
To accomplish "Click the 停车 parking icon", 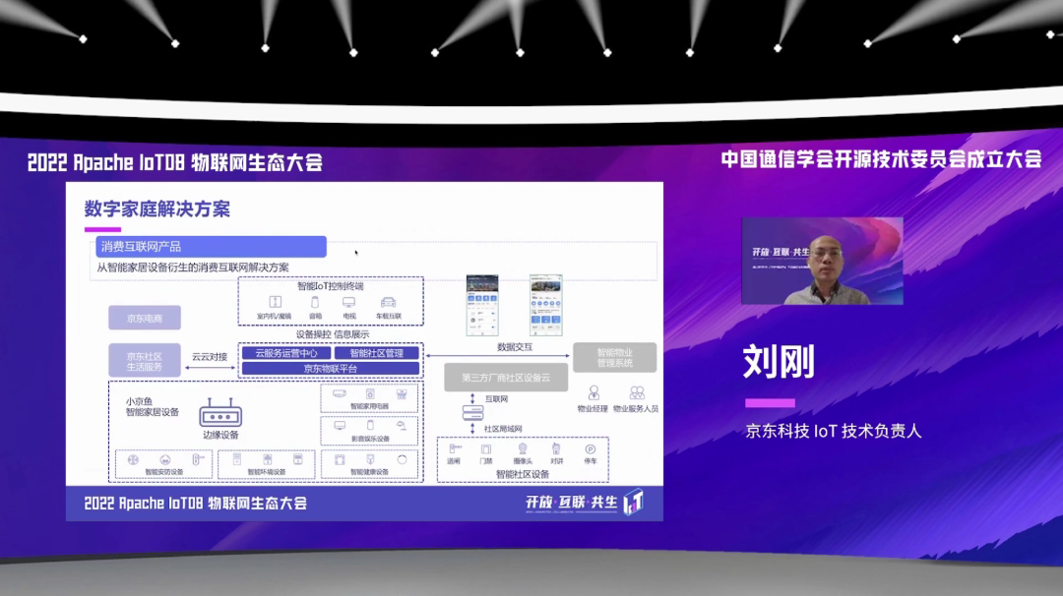I will tap(591, 449).
